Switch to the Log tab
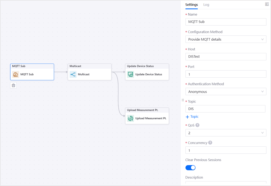Viewport: 271px width, 186px height. [206, 5]
